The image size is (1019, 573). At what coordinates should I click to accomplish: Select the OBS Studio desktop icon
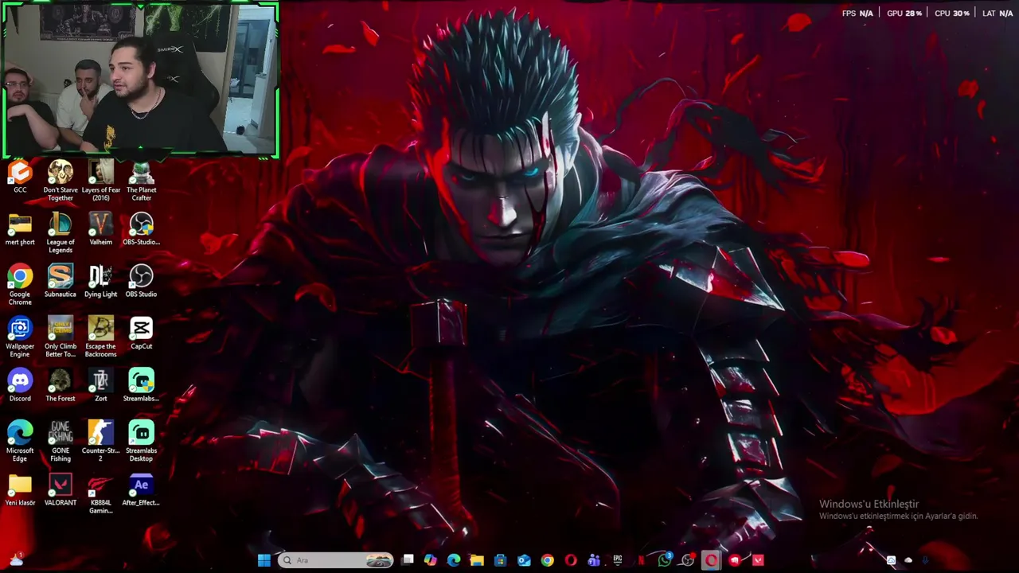[141, 282]
